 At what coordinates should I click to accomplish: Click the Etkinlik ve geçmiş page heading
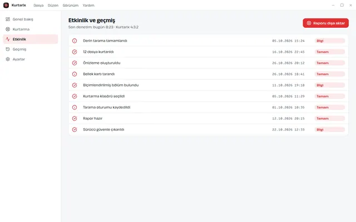pos(92,21)
